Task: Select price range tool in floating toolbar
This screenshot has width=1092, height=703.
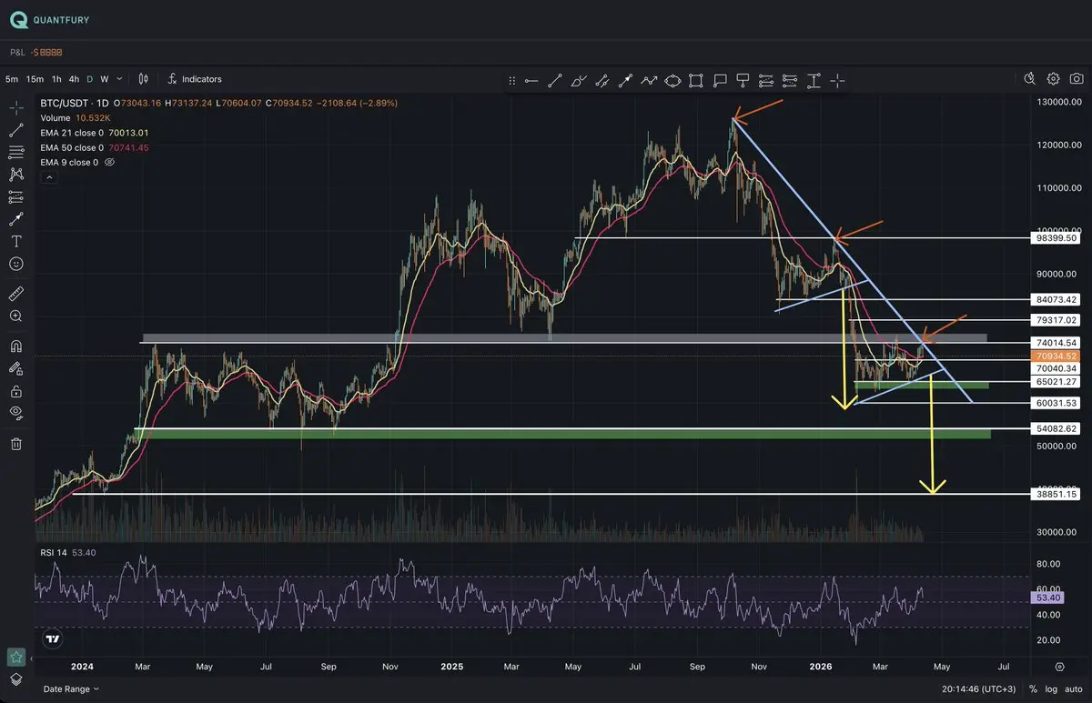Action: pyautogui.click(x=814, y=81)
